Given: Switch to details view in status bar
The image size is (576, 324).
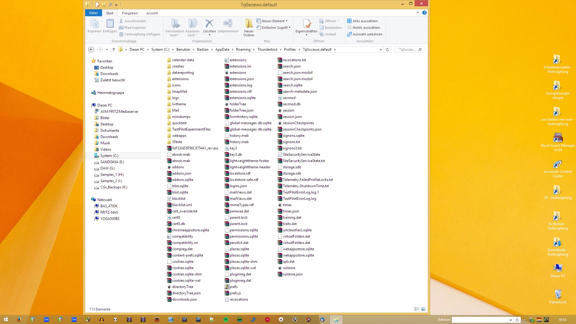Looking at the screenshot, I should point(416,309).
